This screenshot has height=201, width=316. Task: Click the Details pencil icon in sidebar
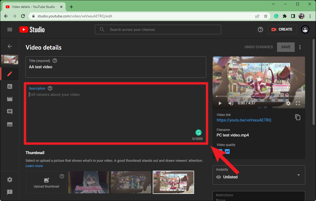pyautogui.click(x=10, y=74)
